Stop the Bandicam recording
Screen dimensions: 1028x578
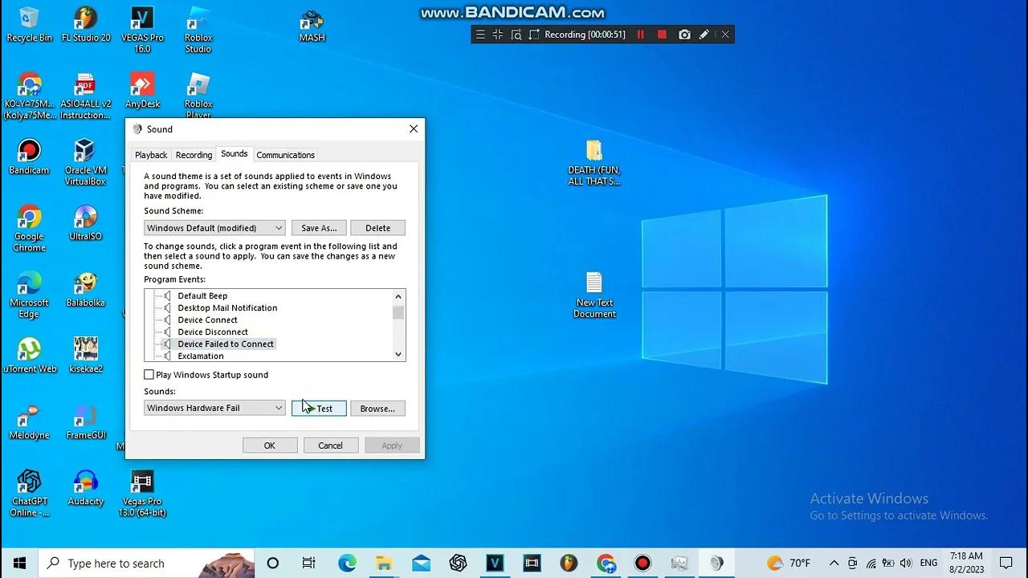[661, 35]
